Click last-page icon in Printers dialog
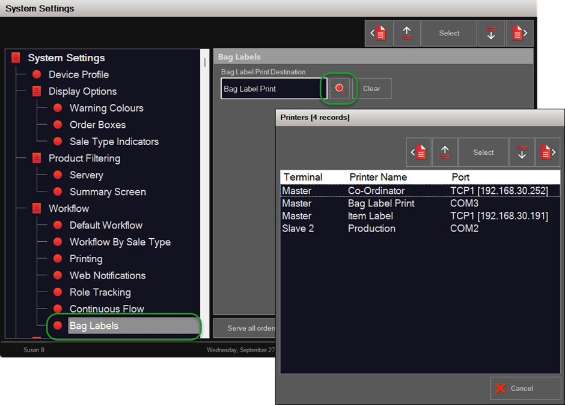This screenshot has height=405, width=565. click(x=546, y=152)
